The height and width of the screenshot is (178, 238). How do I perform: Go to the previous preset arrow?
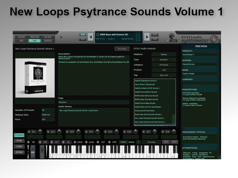coord(91,37)
